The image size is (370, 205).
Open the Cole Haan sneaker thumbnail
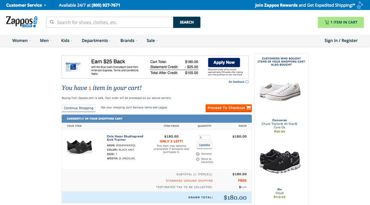pos(79,147)
